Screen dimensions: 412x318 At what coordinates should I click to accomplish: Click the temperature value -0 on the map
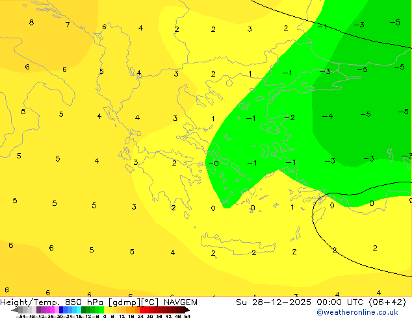(213, 164)
